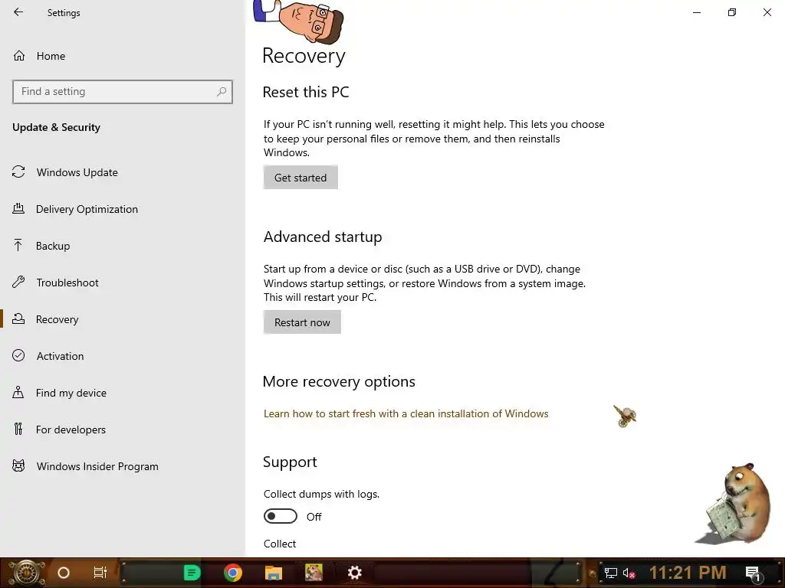Go back with the Settings back arrow
This screenshot has width=785, height=588.
(18, 12)
